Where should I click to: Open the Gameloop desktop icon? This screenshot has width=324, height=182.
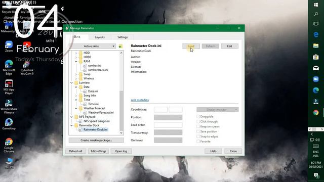9,124
